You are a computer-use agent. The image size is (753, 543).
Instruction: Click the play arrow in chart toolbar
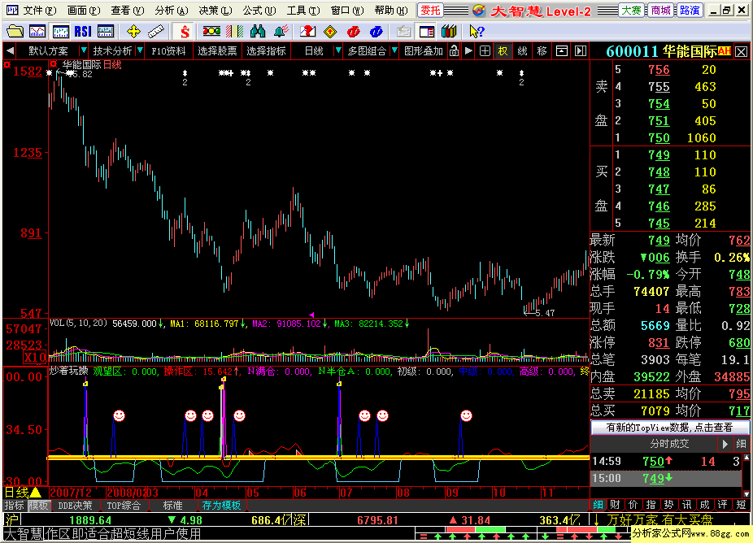[468, 50]
